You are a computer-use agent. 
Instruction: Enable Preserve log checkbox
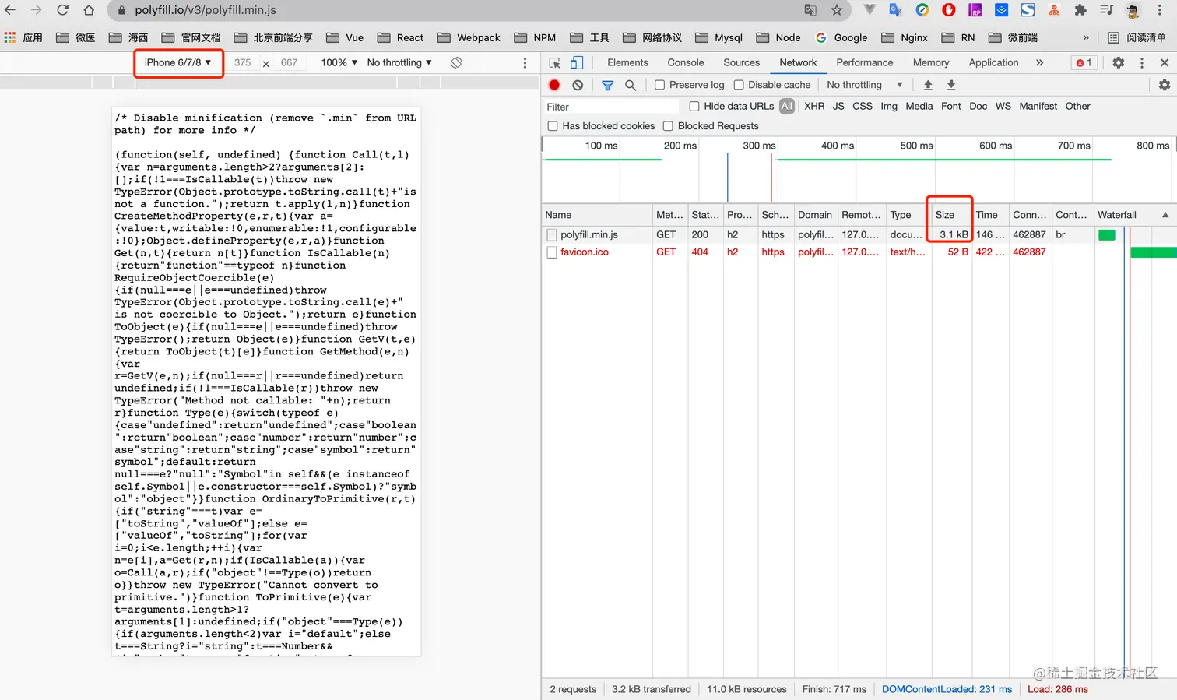660,85
